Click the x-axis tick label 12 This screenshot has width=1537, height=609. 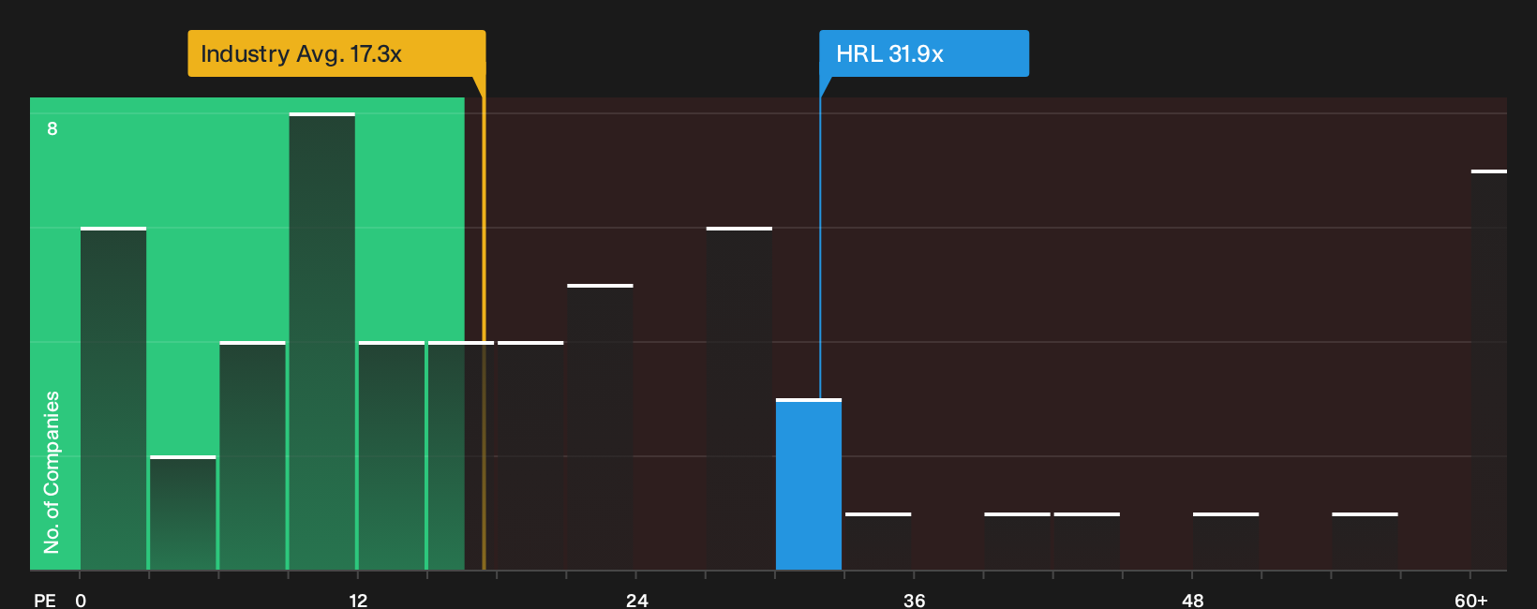(358, 600)
